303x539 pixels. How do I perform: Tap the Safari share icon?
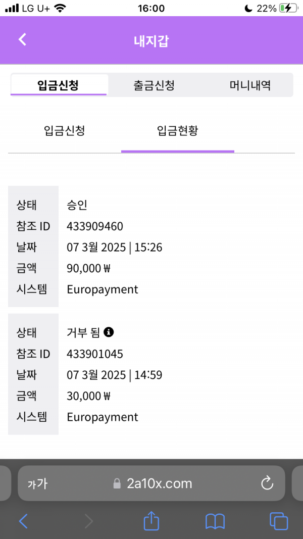(151, 521)
